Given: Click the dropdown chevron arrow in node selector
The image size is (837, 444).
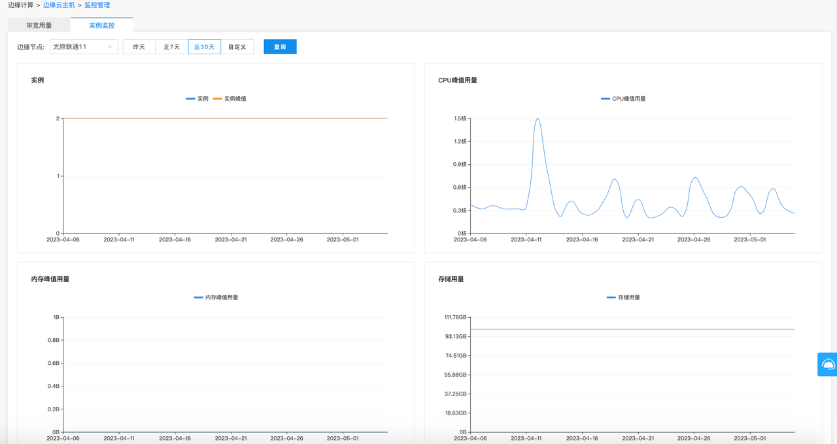Looking at the screenshot, I should (110, 47).
